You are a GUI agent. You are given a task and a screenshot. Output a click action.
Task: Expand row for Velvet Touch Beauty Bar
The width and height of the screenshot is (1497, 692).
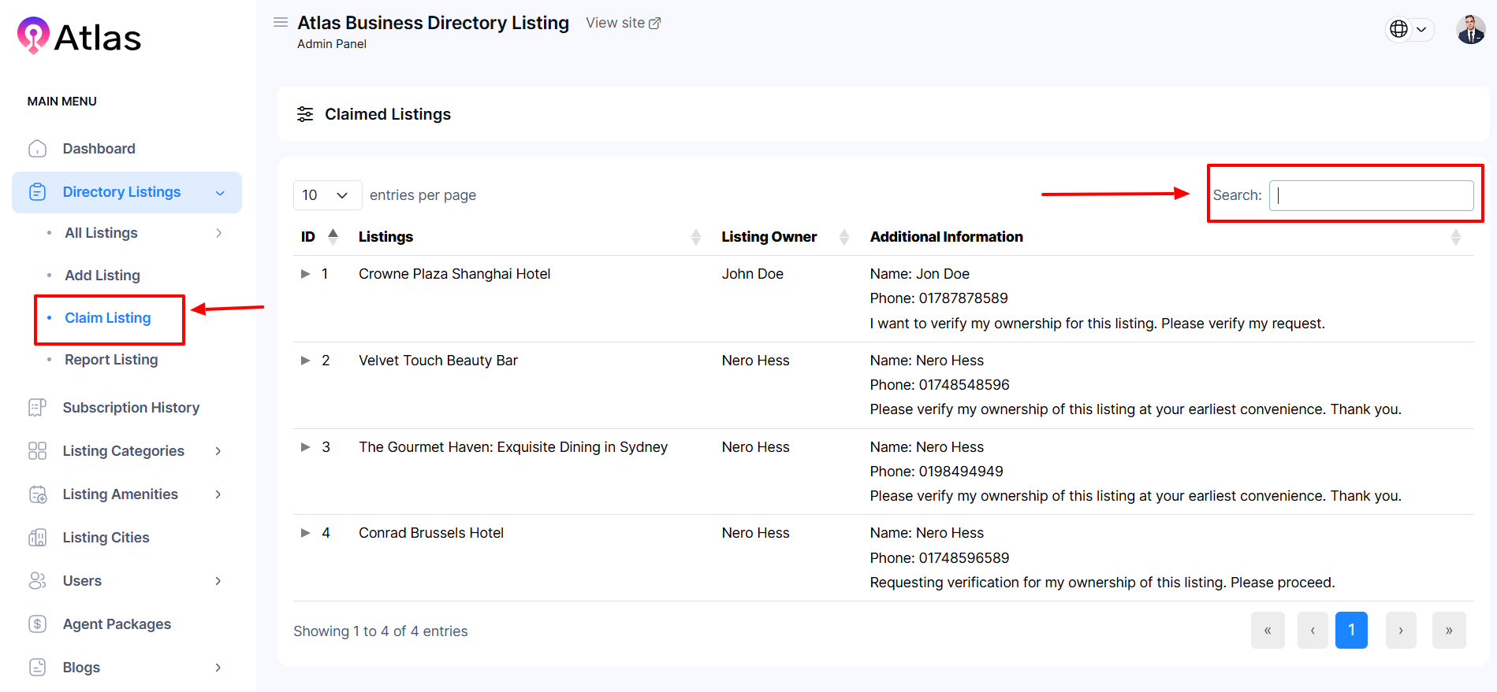click(306, 361)
